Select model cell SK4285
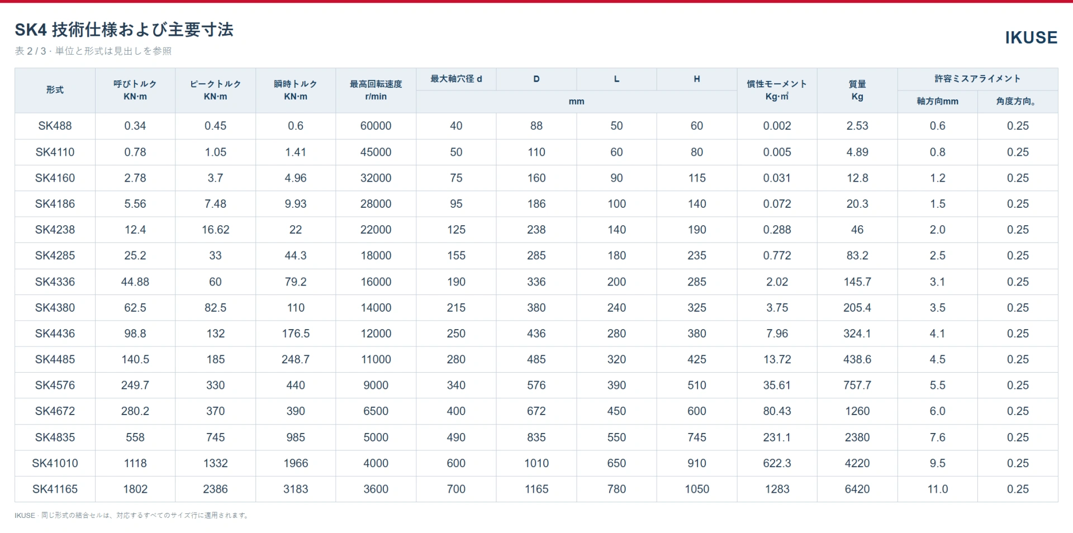 pyautogui.click(x=55, y=255)
